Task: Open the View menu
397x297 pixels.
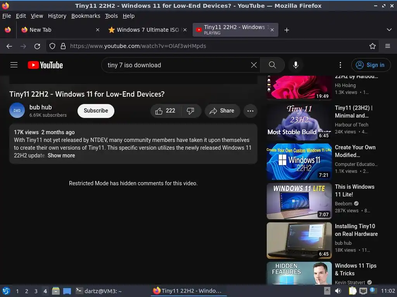Action: [x=37, y=16]
